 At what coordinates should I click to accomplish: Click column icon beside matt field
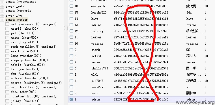7,88
